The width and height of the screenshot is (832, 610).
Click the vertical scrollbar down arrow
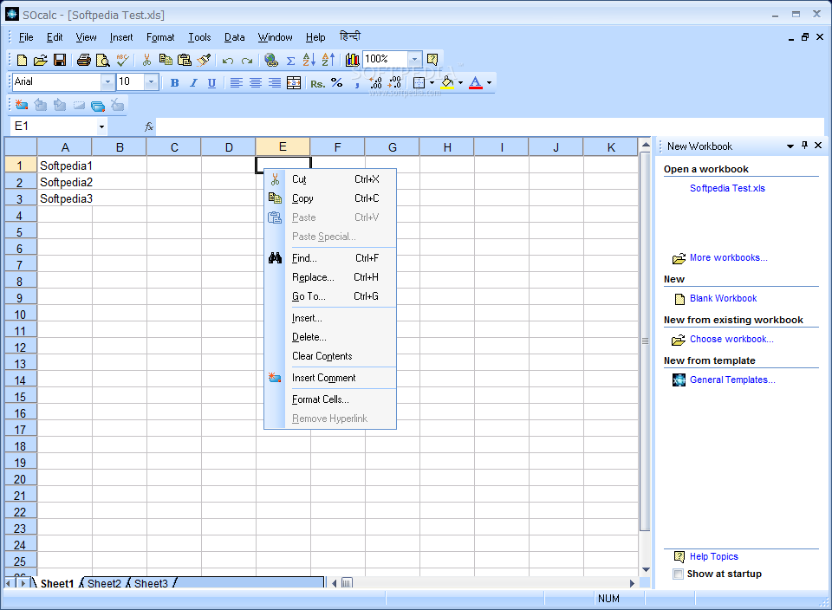click(x=646, y=569)
